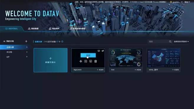Image resolution: width=194 pixels, height=109 pixels.
Task: Click the download icon below the edit button
Action: tap(91, 61)
